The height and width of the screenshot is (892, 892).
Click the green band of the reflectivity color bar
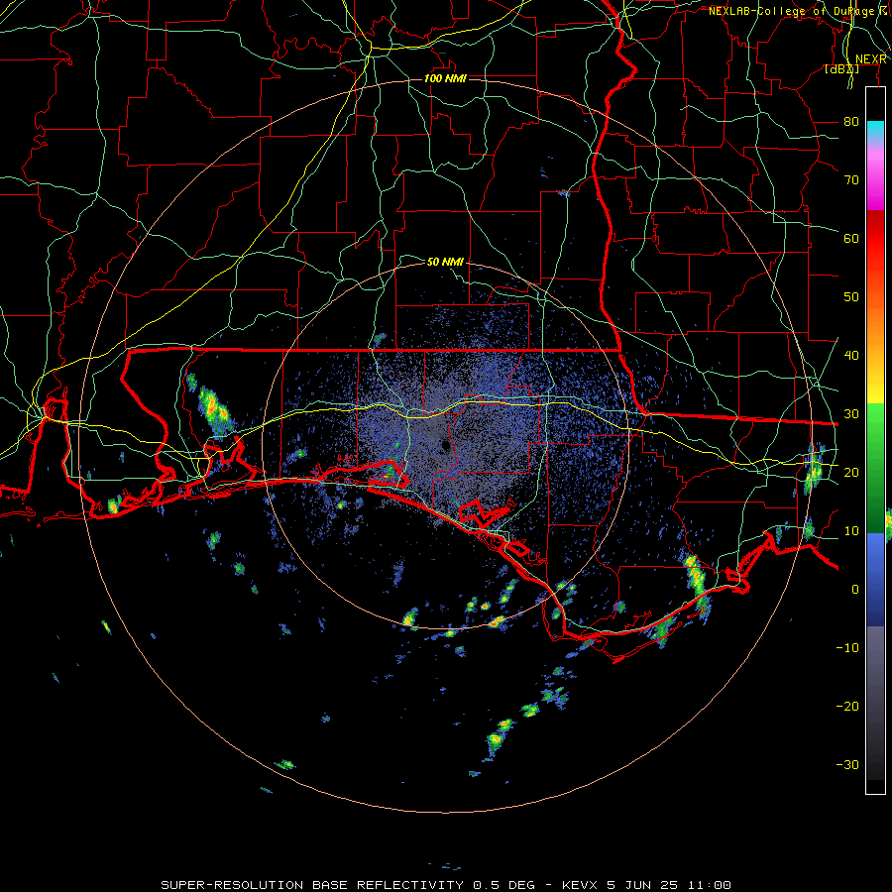tap(875, 468)
